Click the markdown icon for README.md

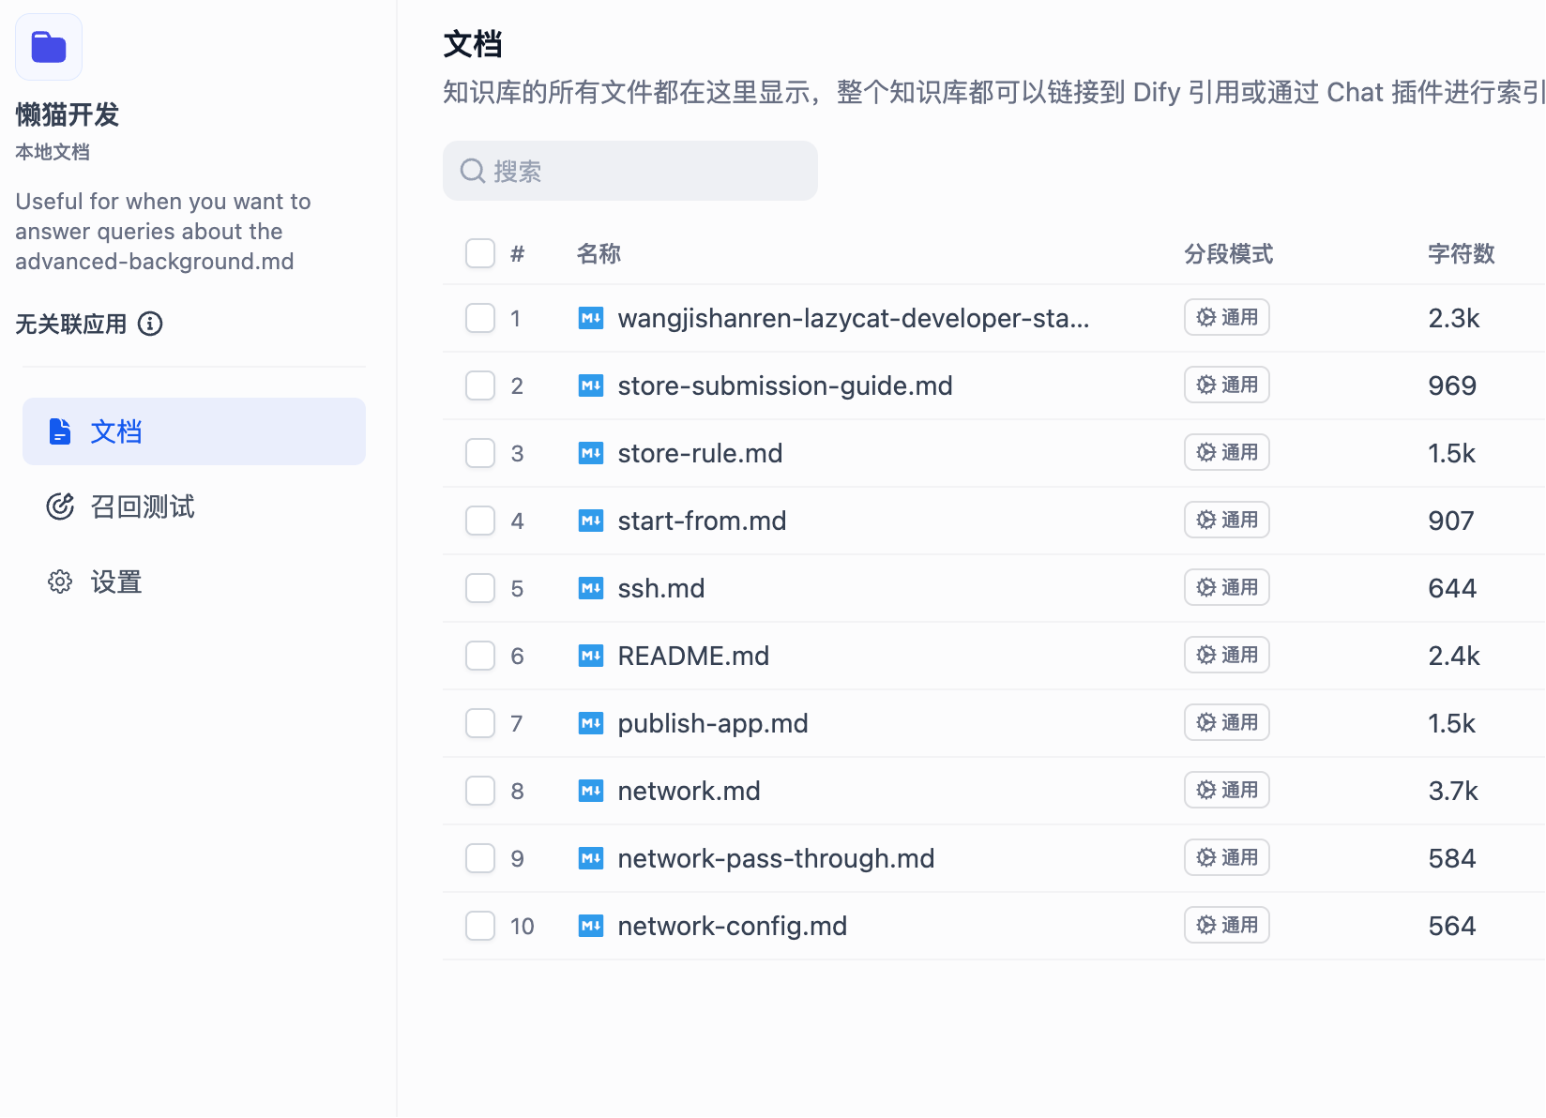click(x=591, y=656)
